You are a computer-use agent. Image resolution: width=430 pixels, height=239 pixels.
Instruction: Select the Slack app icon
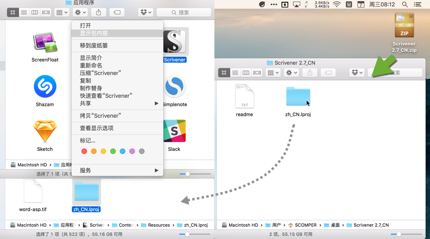click(x=174, y=131)
